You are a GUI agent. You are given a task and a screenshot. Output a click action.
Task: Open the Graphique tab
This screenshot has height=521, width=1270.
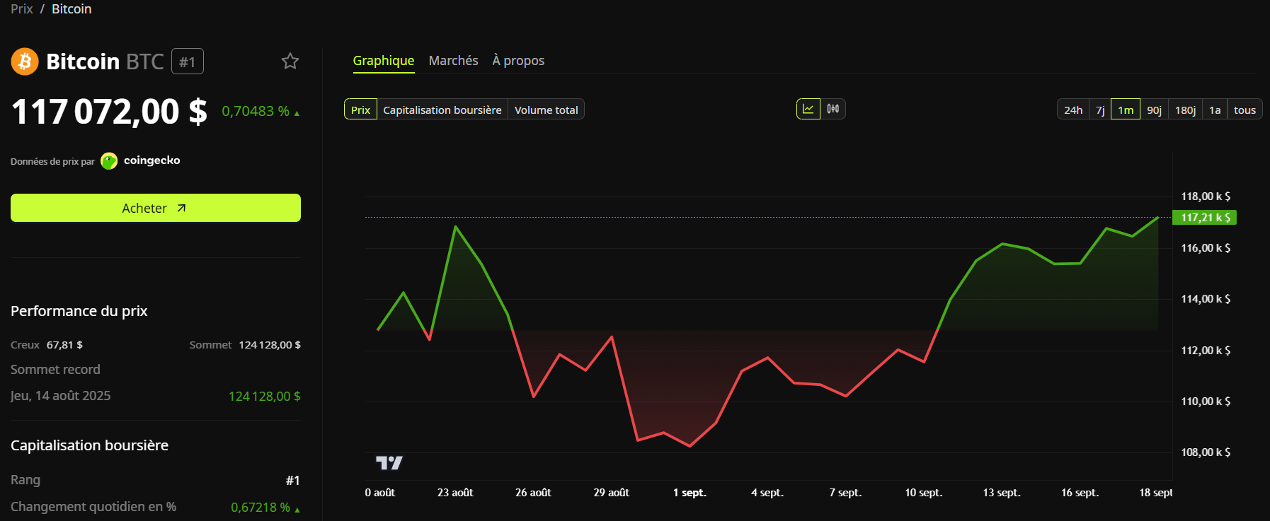click(384, 61)
